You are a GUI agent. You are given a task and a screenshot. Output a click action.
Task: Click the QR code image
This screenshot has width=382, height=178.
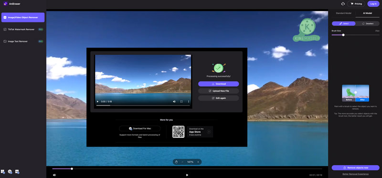click(x=178, y=132)
